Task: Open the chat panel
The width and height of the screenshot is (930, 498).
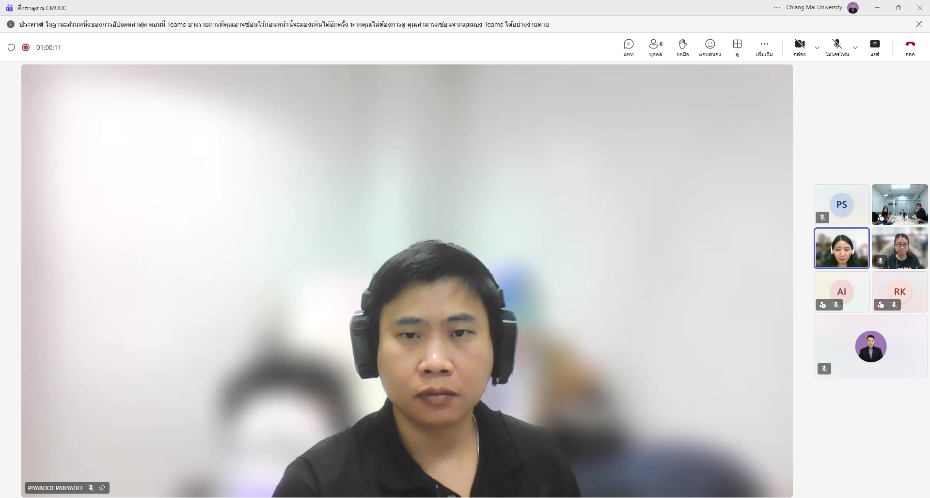Action: click(629, 47)
